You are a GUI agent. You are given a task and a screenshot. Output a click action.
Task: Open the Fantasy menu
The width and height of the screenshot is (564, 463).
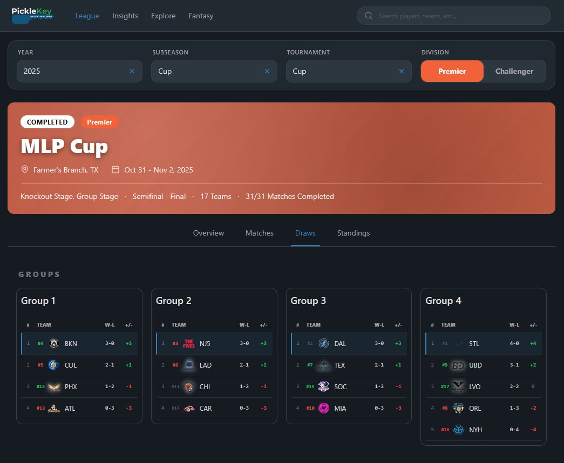click(x=201, y=16)
